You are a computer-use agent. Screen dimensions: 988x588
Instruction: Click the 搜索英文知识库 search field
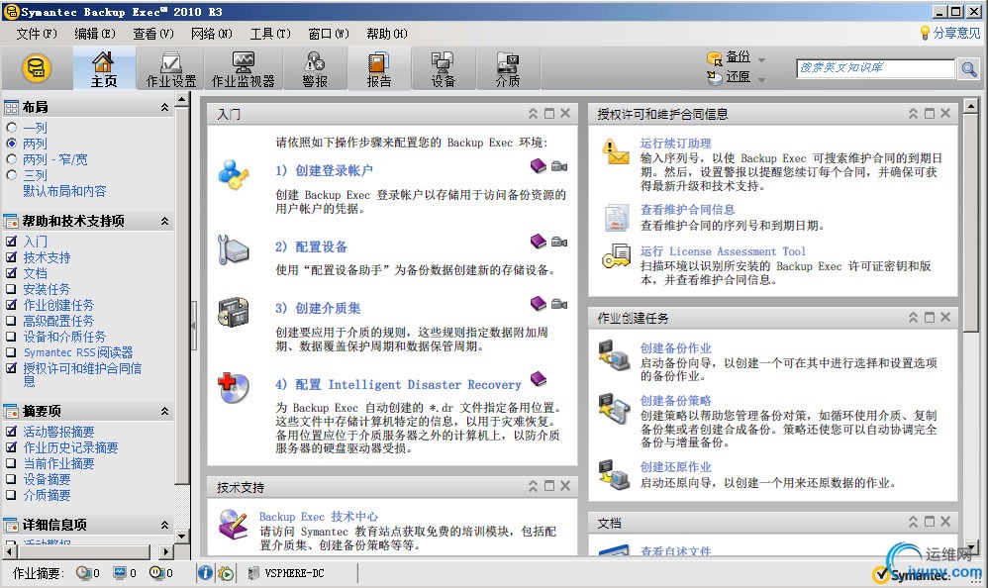click(x=876, y=68)
